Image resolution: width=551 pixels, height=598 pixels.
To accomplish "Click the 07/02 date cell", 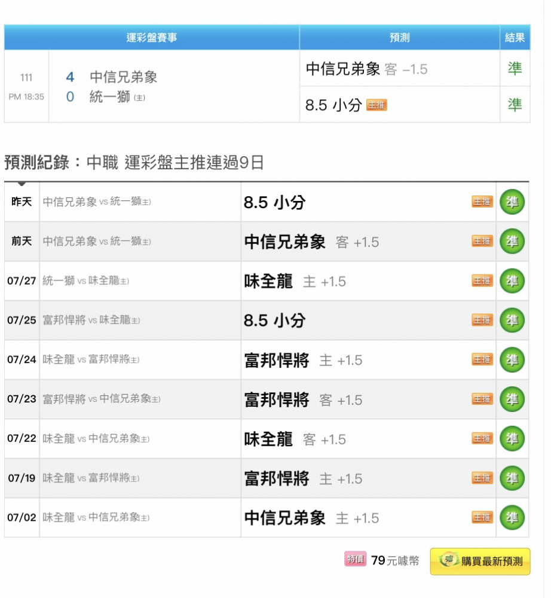I will 22,517.
